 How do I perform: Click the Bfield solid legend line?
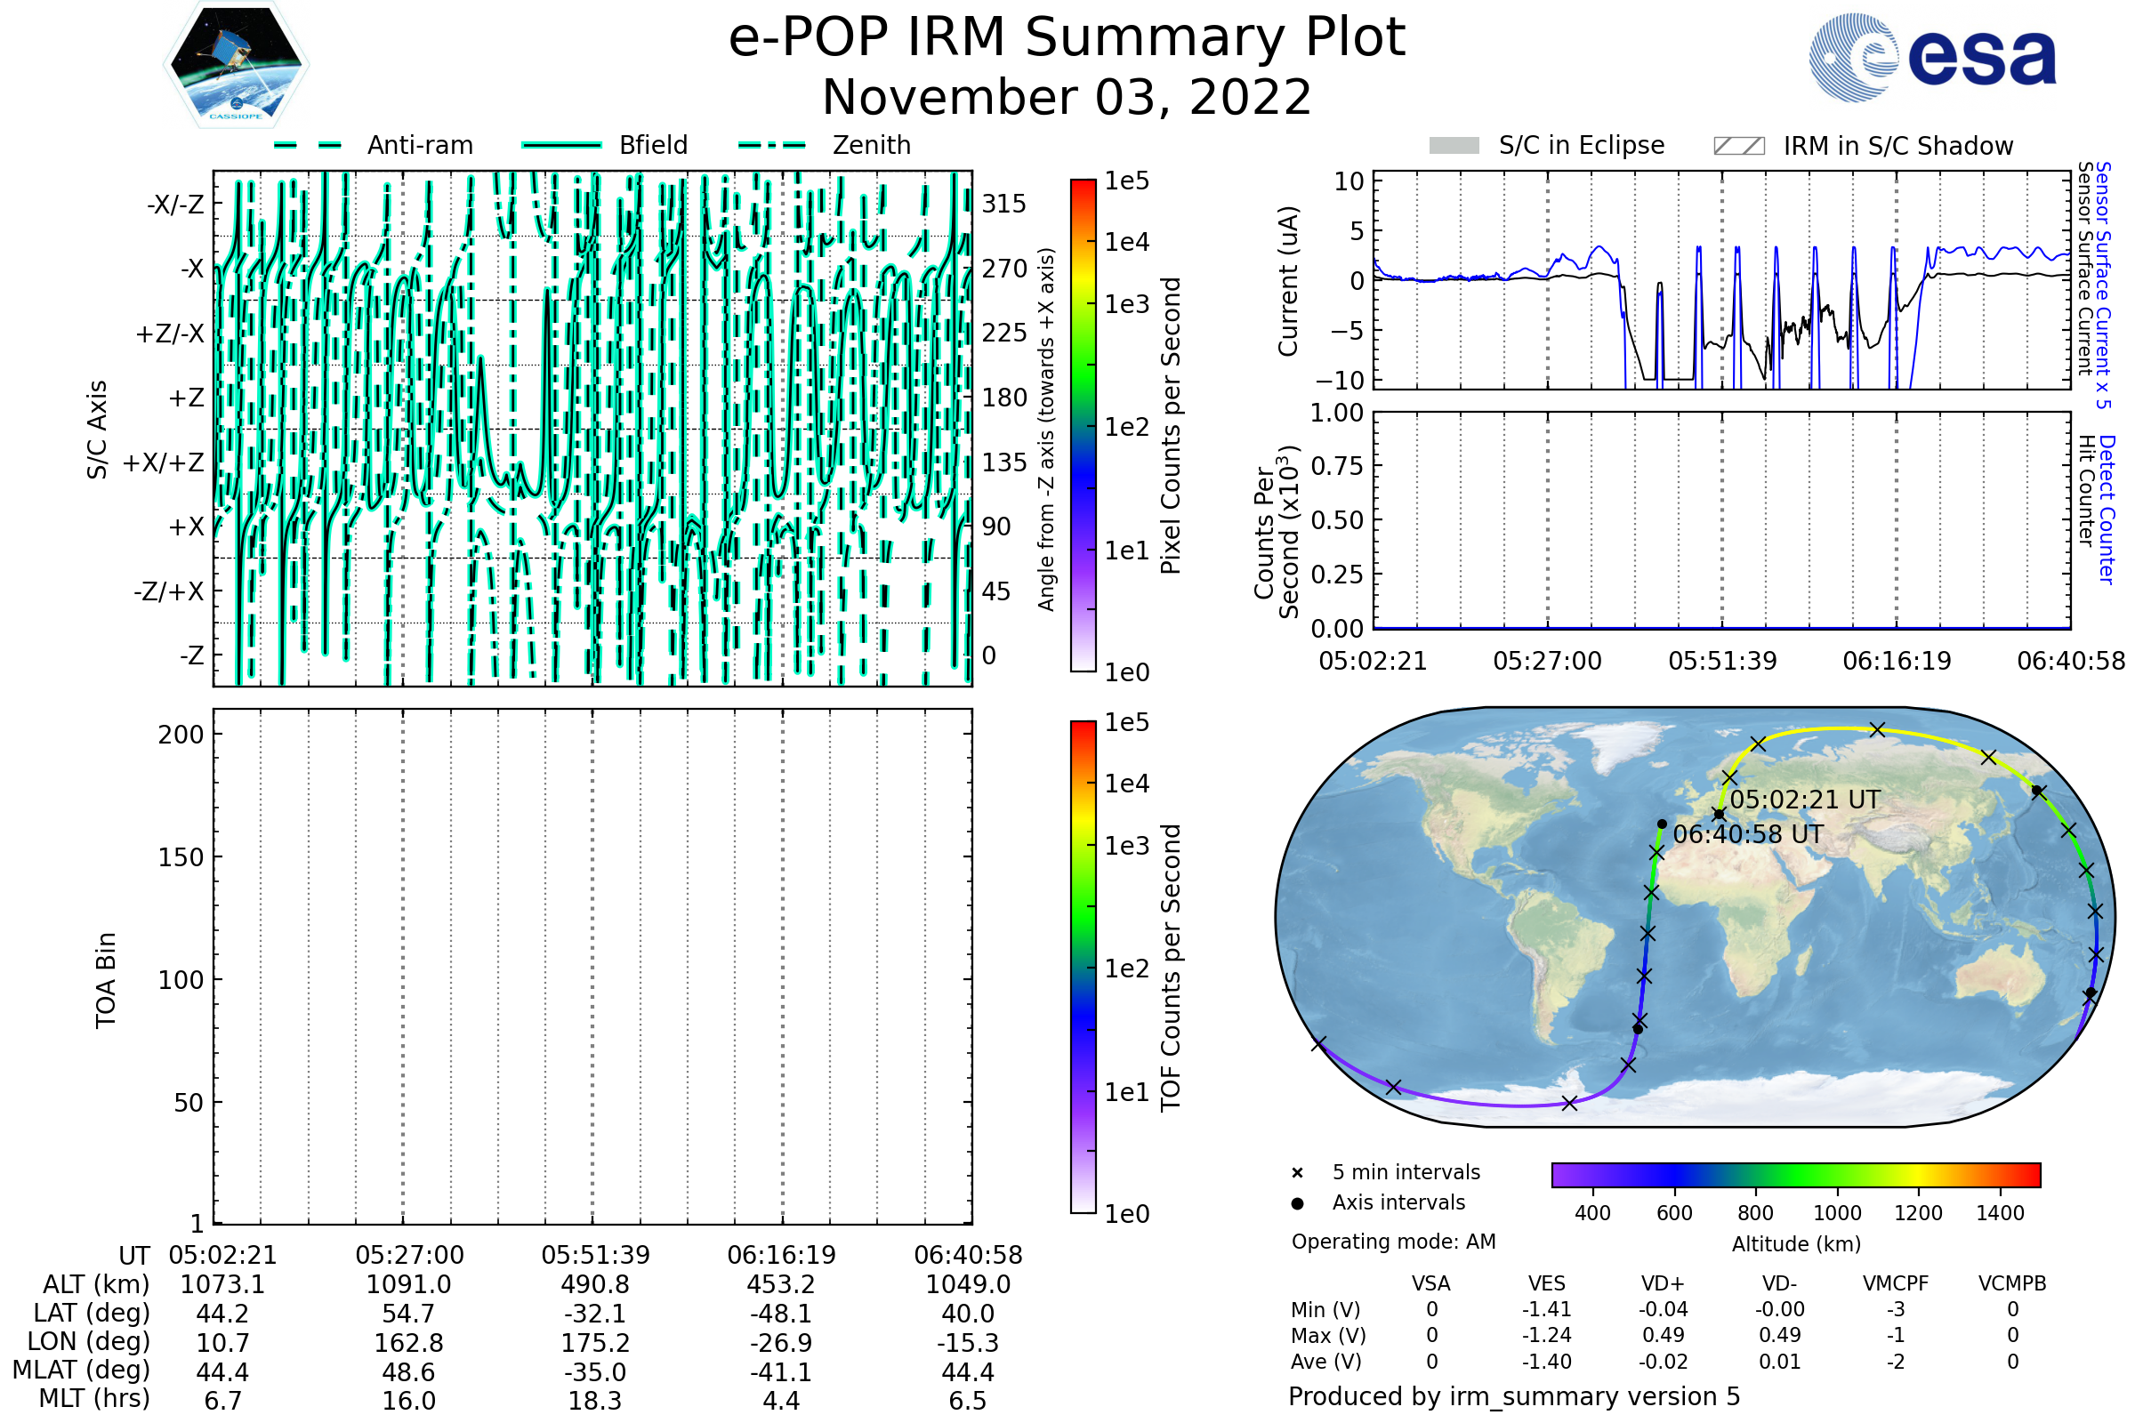click(561, 145)
